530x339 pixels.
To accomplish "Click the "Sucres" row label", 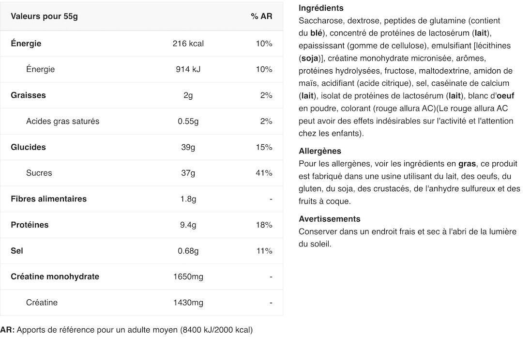I will point(39,173).
